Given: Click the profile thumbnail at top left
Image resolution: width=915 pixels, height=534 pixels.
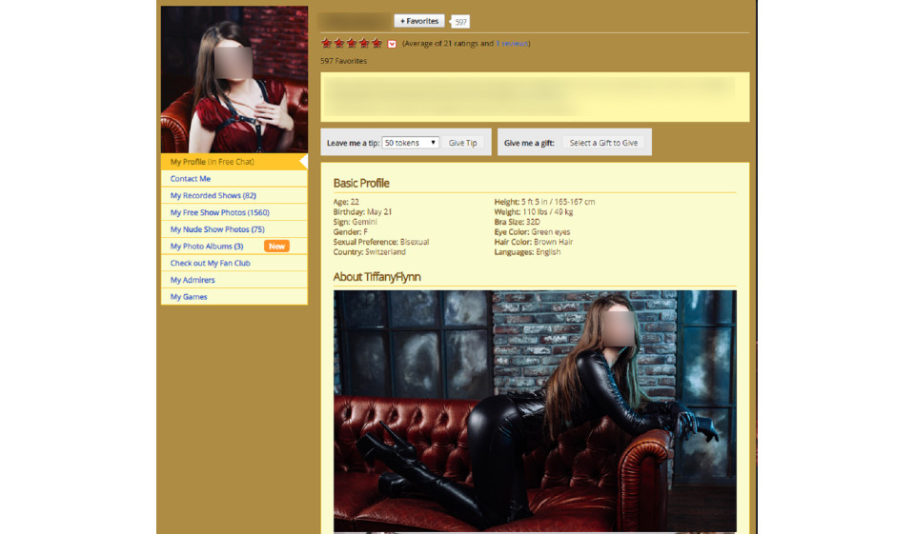Looking at the screenshot, I should [x=234, y=79].
